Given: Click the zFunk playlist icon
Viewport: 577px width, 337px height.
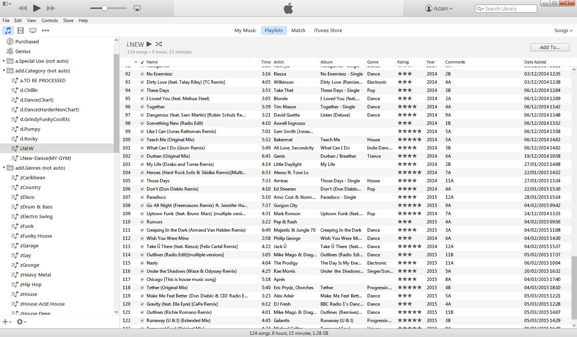Looking at the screenshot, I should point(15,226).
